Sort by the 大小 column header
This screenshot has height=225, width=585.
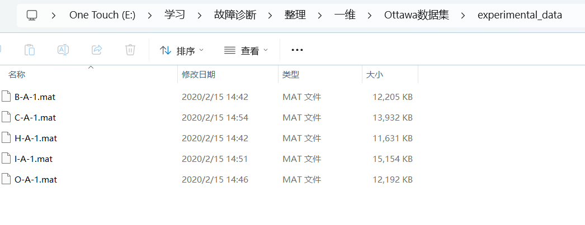[375, 74]
